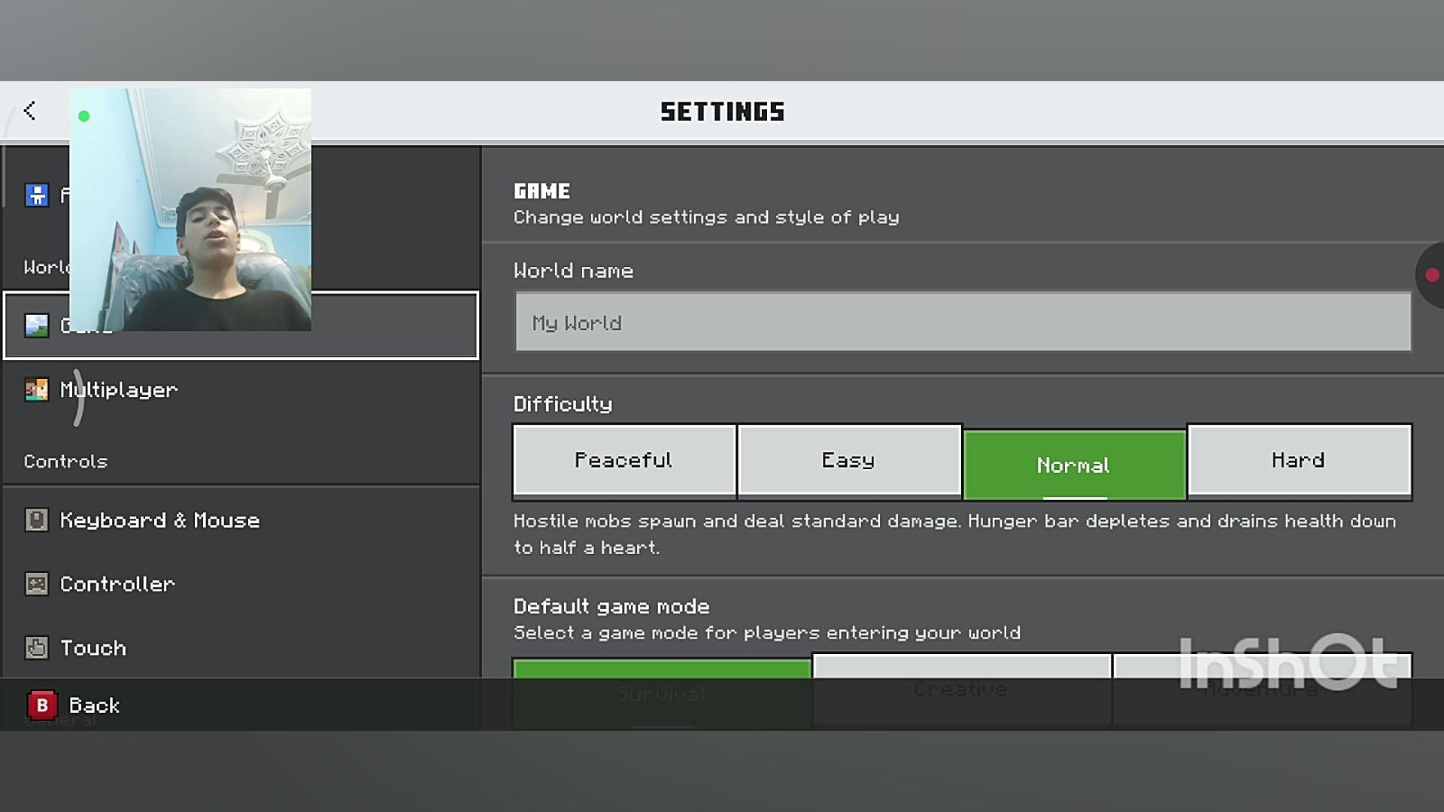Click the Keyboard & Mouse icon
This screenshot has width=1444, height=812.
click(36, 520)
